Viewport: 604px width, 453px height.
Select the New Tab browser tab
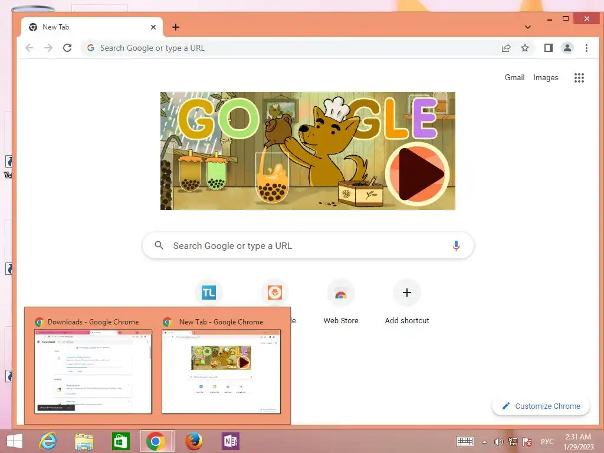click(x=91, y=27)
